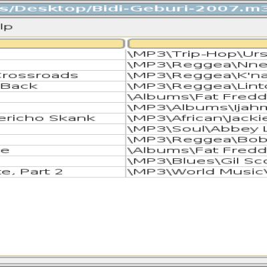Select the '\MP3\Trip-Hop\Urs' path cell
Viewport: 267px width, 267px height.
click(x=197, y=54)
